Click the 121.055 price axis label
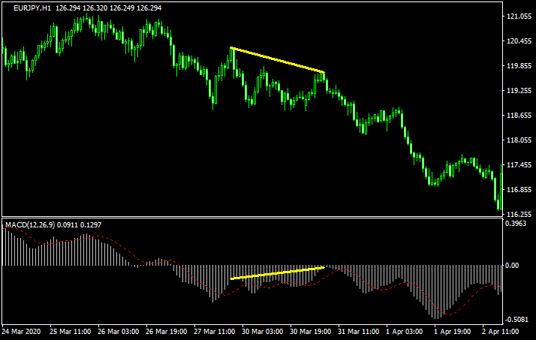 click(519, 17)
